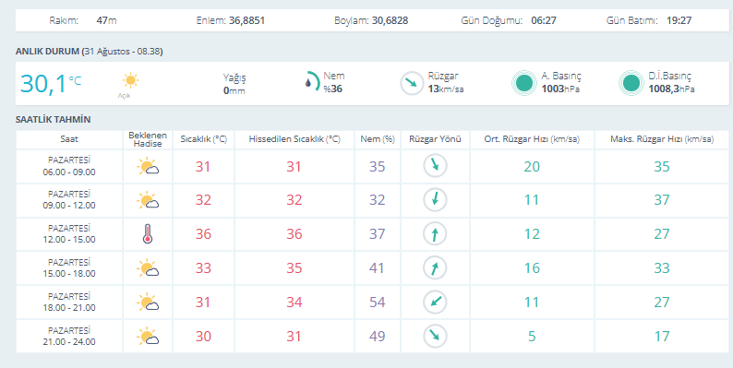Click wind direction icon in 18.00 - 21.00 row
This screenshot has width=733, height=368.
tap(435, 303)
